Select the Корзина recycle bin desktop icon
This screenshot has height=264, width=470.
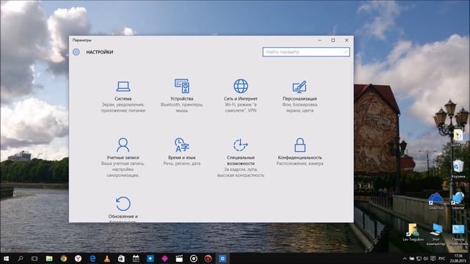(x=458, y=169)
